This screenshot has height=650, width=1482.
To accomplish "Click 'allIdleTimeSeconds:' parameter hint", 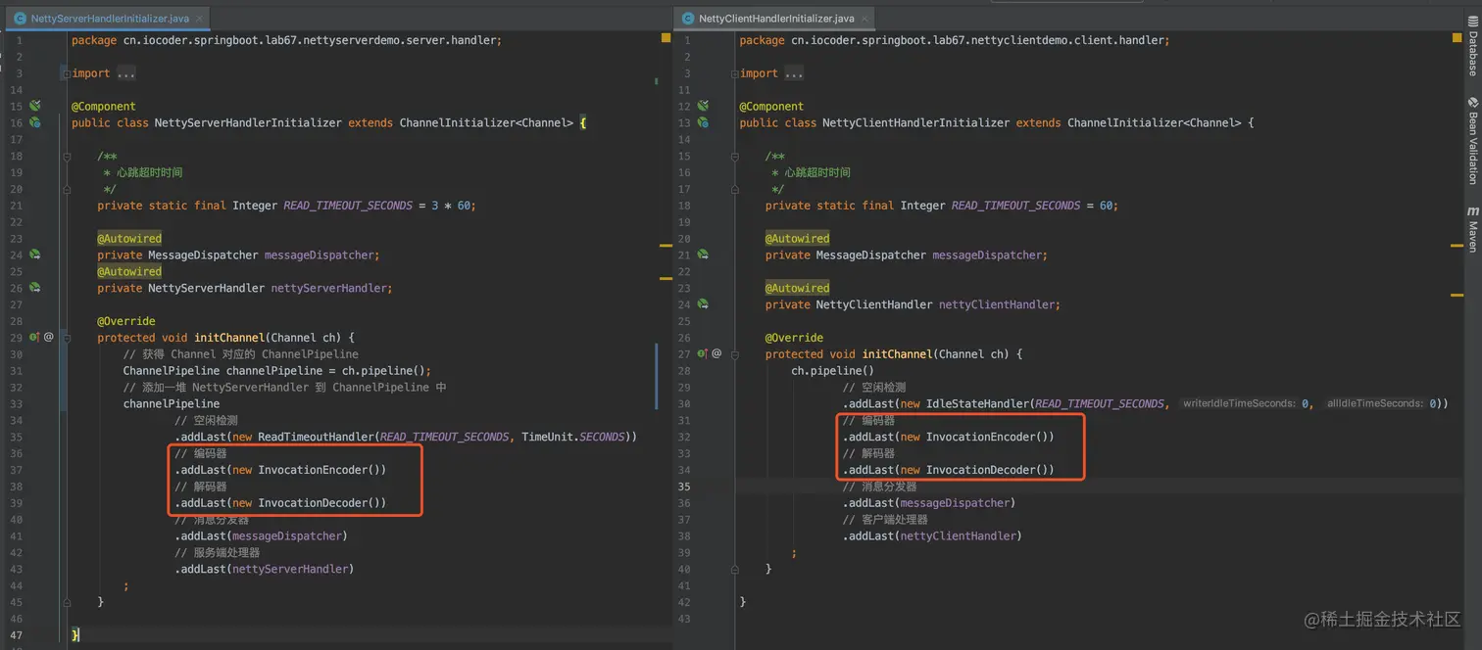I will pos(1374,403).
